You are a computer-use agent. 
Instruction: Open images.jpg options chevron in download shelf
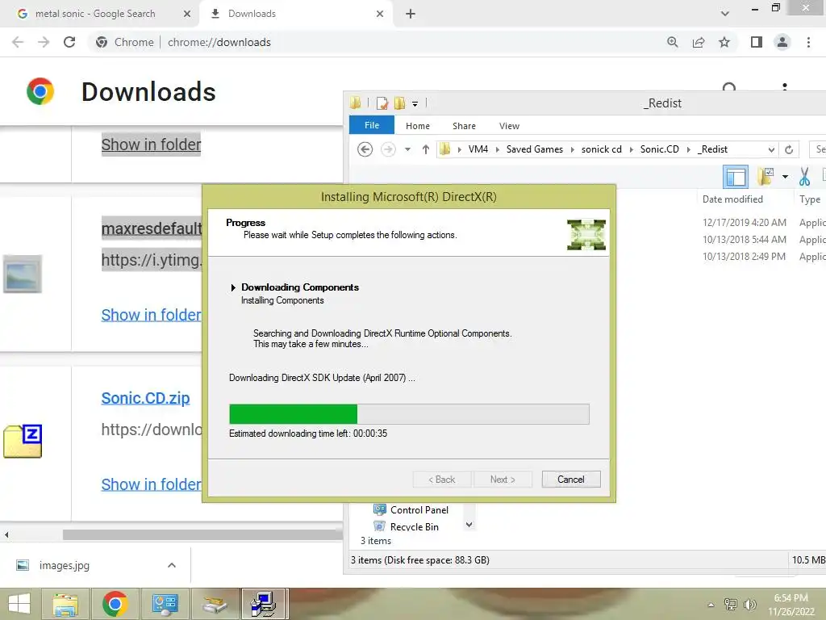pyautogui.click(x=172, y=565)
